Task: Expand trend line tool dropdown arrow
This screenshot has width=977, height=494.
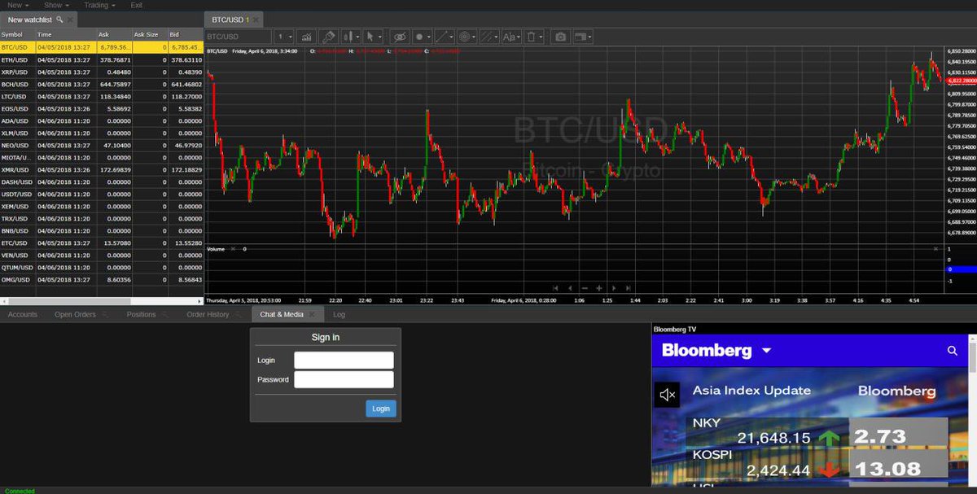Action: pyautogui.click(x=451, y=37)
